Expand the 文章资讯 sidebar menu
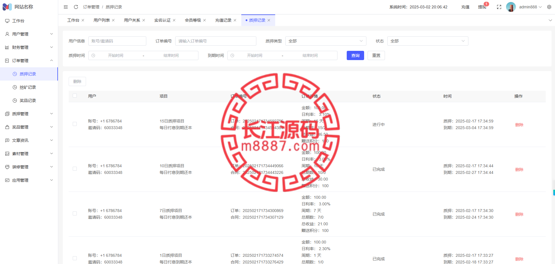The height and width of the screenshot is (264, 555). (x=29, y=140)
